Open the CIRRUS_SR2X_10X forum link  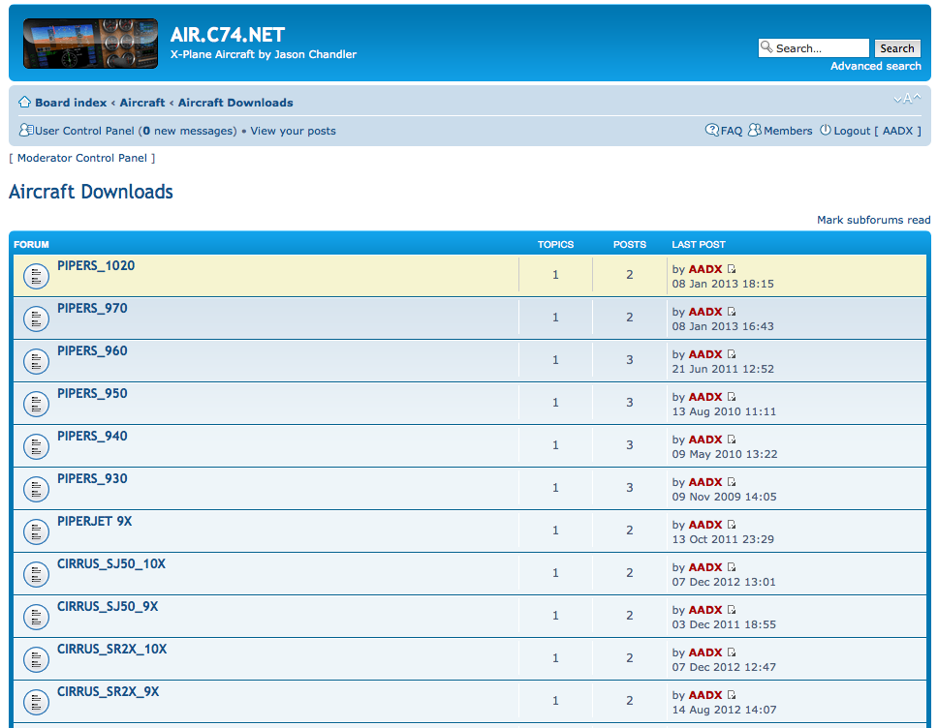(x=111, y=649)
